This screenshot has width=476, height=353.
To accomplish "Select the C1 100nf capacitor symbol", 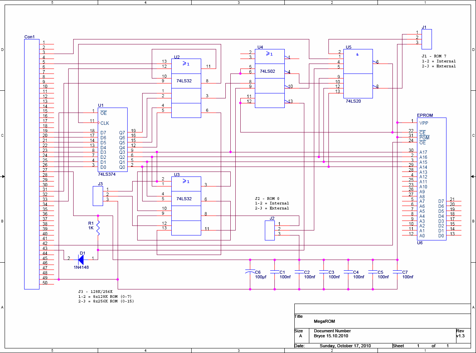I will 274,272.
